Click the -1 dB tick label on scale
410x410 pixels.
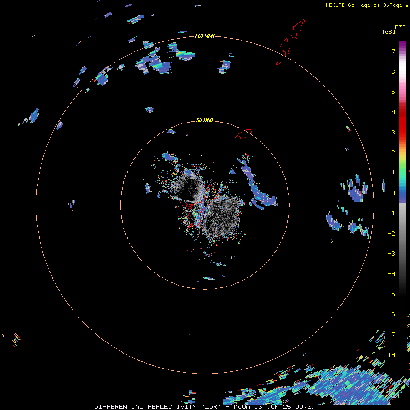click(x=391, y=213)
